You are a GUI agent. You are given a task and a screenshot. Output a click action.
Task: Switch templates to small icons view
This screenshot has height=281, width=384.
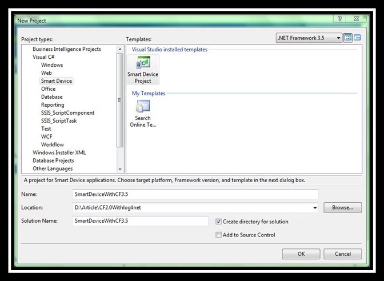pyautogui.click(x=357, y=38)
